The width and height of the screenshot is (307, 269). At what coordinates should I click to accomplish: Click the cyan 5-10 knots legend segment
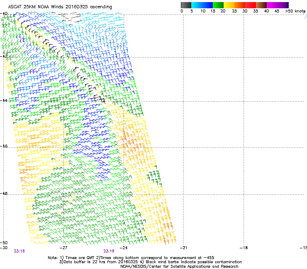click(x=197, y=5)
